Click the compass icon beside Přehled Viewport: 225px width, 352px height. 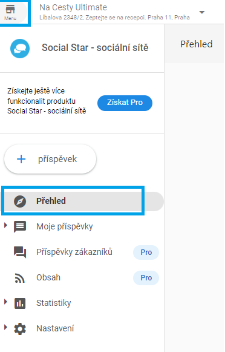(x=20, y=201)
